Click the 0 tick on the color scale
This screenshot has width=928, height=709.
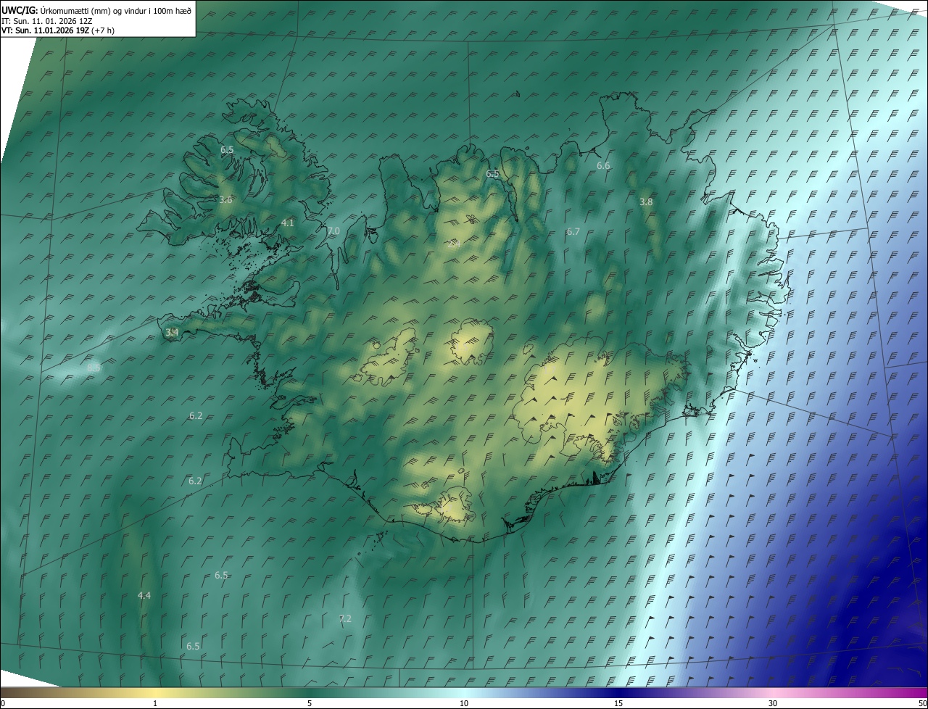coord(3,703)
